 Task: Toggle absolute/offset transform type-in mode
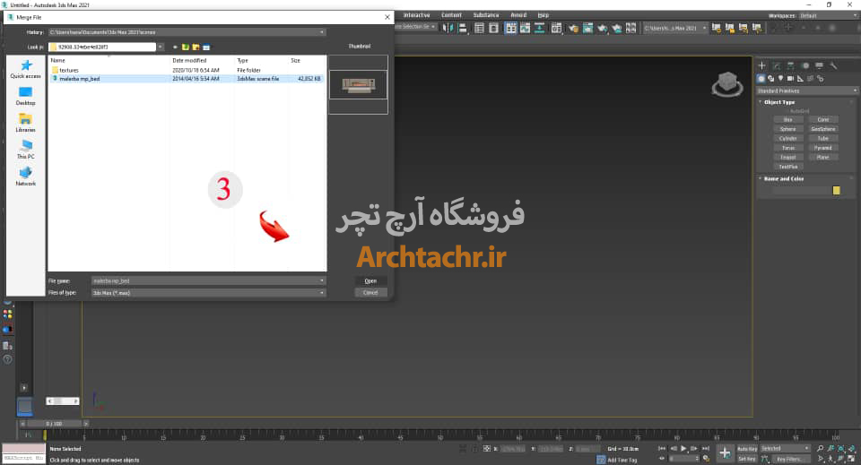(x=486, y=449)
